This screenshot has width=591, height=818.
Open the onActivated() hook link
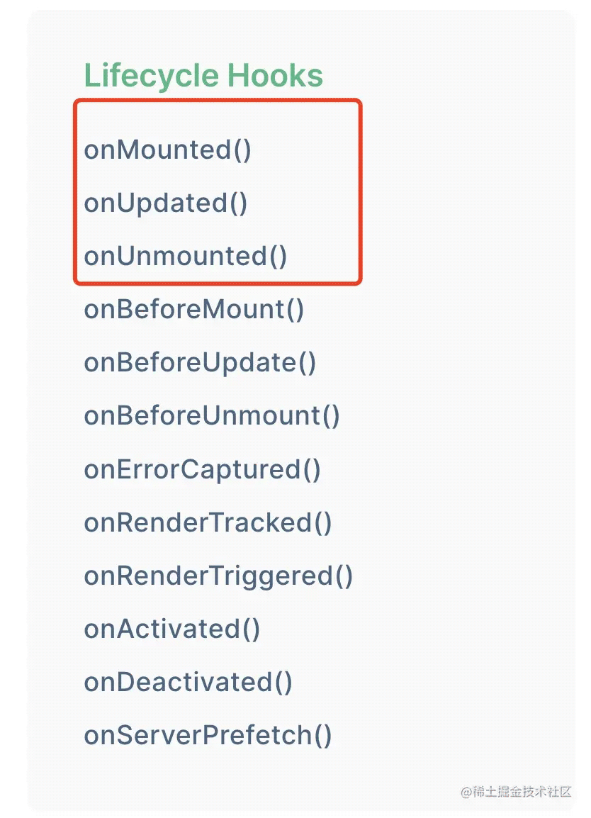point(171,629)
